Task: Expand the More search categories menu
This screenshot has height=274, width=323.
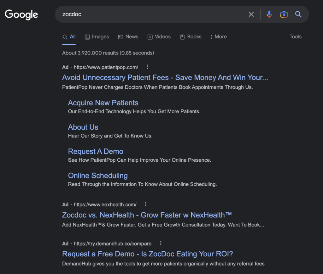Action: coord(219,37)
